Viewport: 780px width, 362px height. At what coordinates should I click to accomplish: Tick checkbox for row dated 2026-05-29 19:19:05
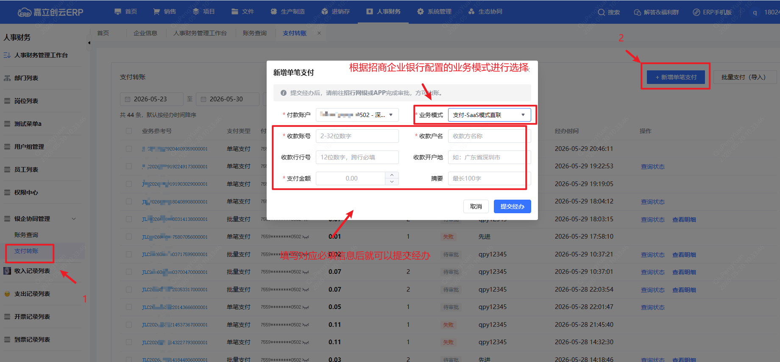[129, 184]
